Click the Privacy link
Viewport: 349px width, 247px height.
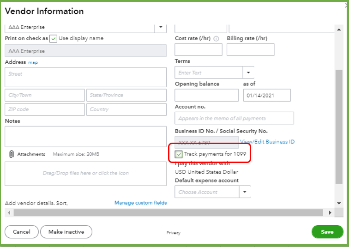point(174,233)
